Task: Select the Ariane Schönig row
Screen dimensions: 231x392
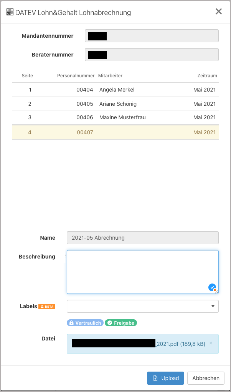Action: (115, 104)
